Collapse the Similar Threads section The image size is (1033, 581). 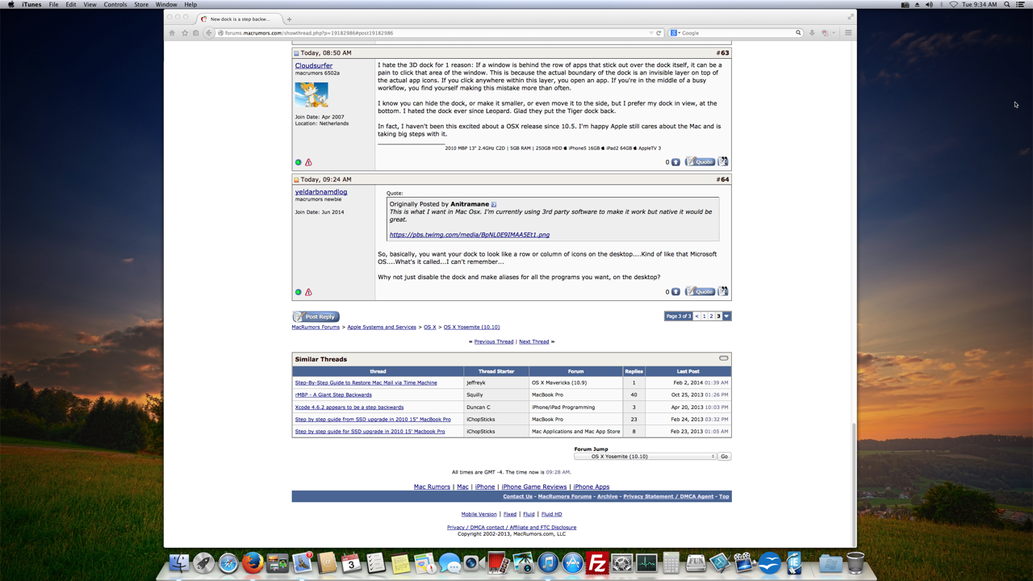724,358
